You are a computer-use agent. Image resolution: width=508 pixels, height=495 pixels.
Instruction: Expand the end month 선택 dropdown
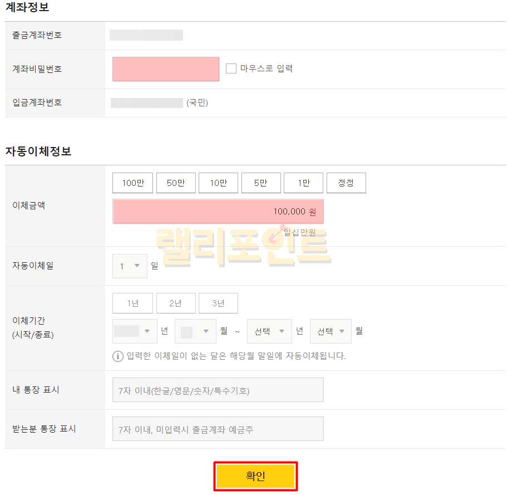point(331,331)
